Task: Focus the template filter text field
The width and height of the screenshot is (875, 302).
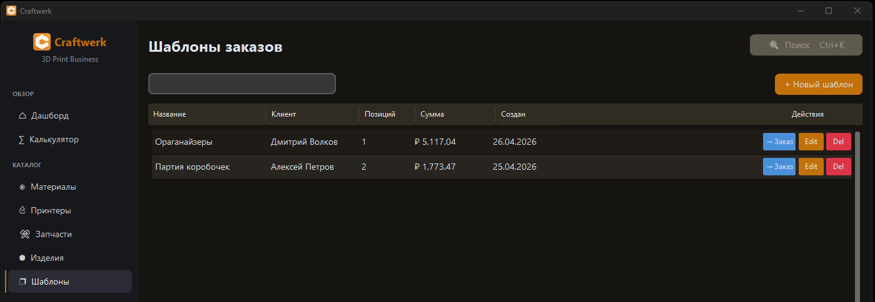Action: point(241,84)
